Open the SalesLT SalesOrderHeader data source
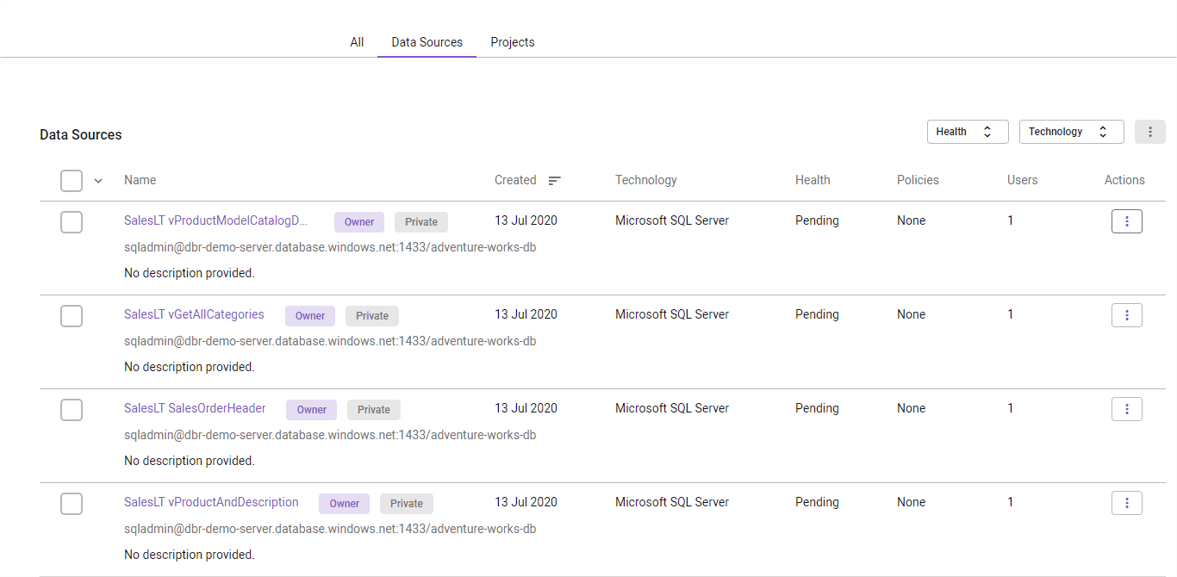Screen dimensions: 1177x577 (195, 407)
